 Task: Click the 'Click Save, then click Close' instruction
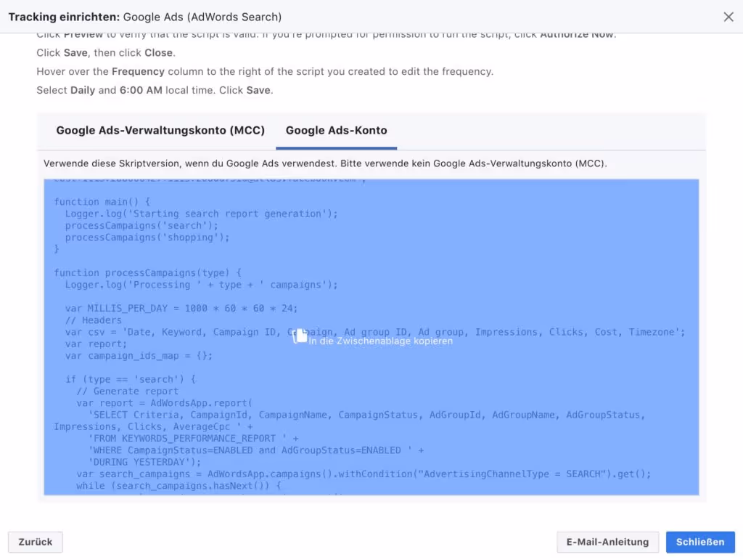[106, 52]
